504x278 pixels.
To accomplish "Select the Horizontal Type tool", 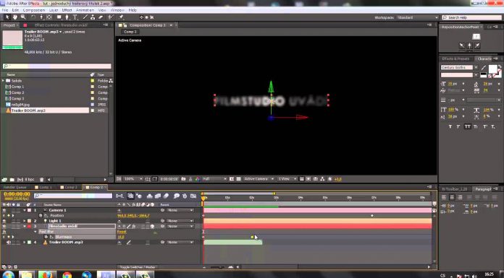I will click(75, 17).
